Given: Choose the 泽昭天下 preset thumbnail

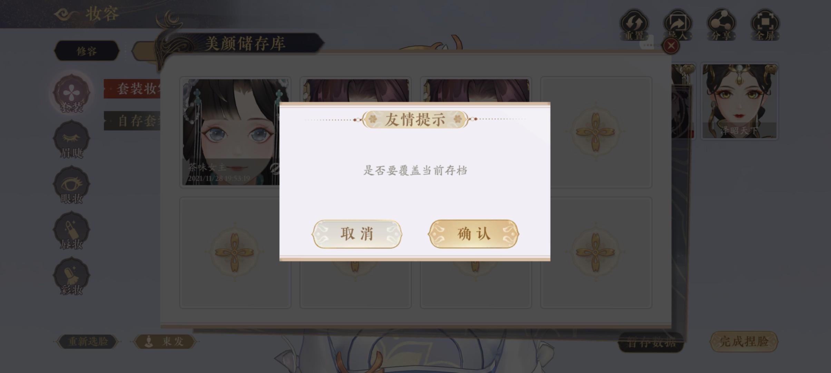Looking at the screenshot, I should coord(739,101).
